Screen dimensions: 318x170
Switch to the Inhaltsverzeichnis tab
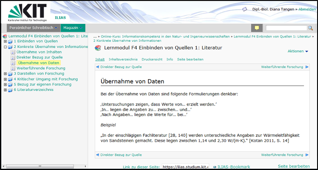pyautogui.click(x=123, y=59)
